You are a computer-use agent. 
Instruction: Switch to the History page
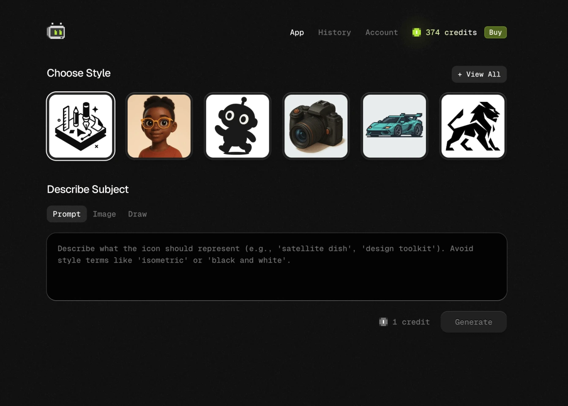pyautogui.click(x=334, y=33)
